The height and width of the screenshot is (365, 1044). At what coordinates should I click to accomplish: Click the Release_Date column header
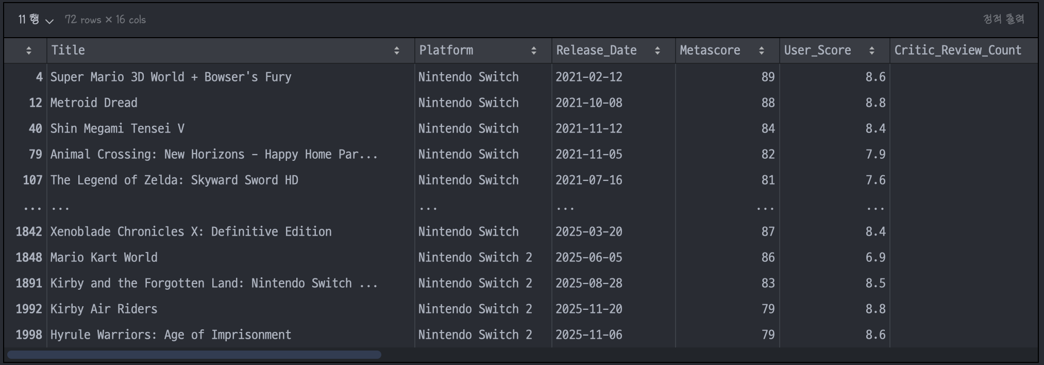click(614, 51)
